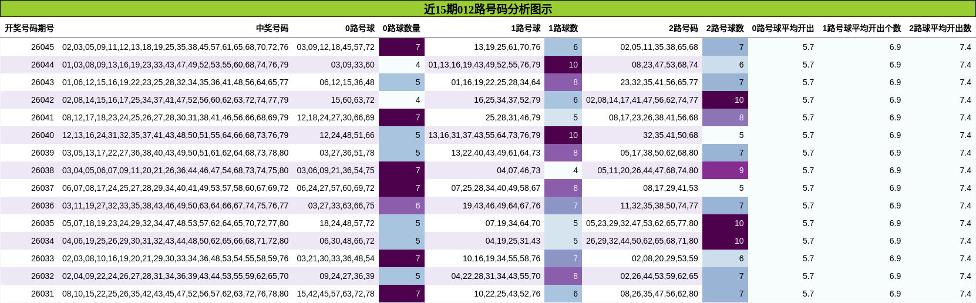Click the 0路球数量 cell showing 4 in row 26042
This screenshot has height=303, width=976.
[402, 100]
